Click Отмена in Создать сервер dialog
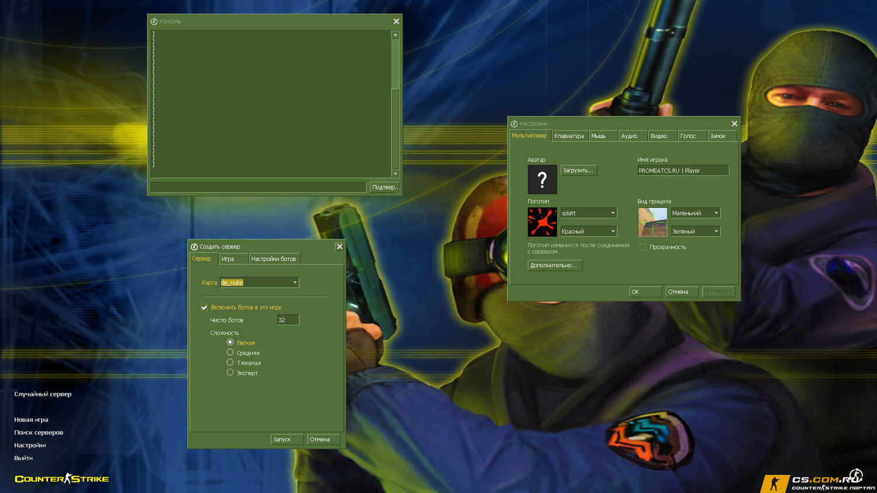The width and height of the screenshot is (877, 493). [324, 440]
